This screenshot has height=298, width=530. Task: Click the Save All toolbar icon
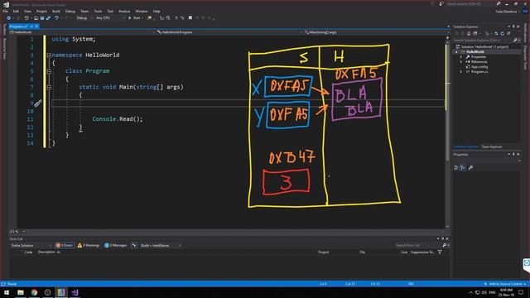click(48, 18)
